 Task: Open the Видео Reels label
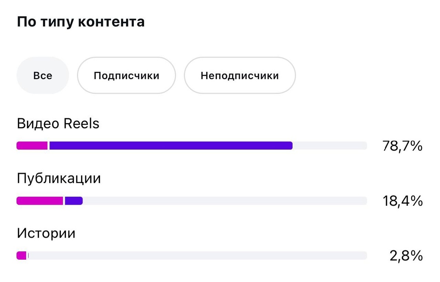58,124
